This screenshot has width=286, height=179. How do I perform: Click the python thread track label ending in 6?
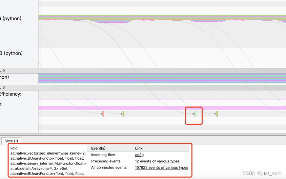[11, 18]
